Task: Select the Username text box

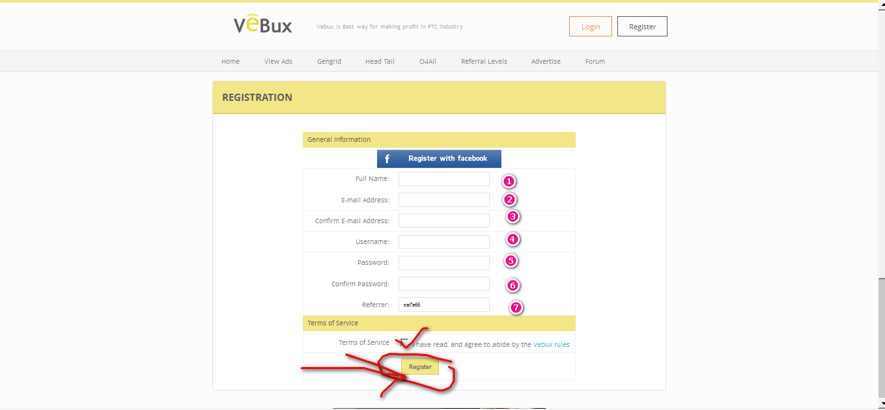Action: click(x=443, y=241)
